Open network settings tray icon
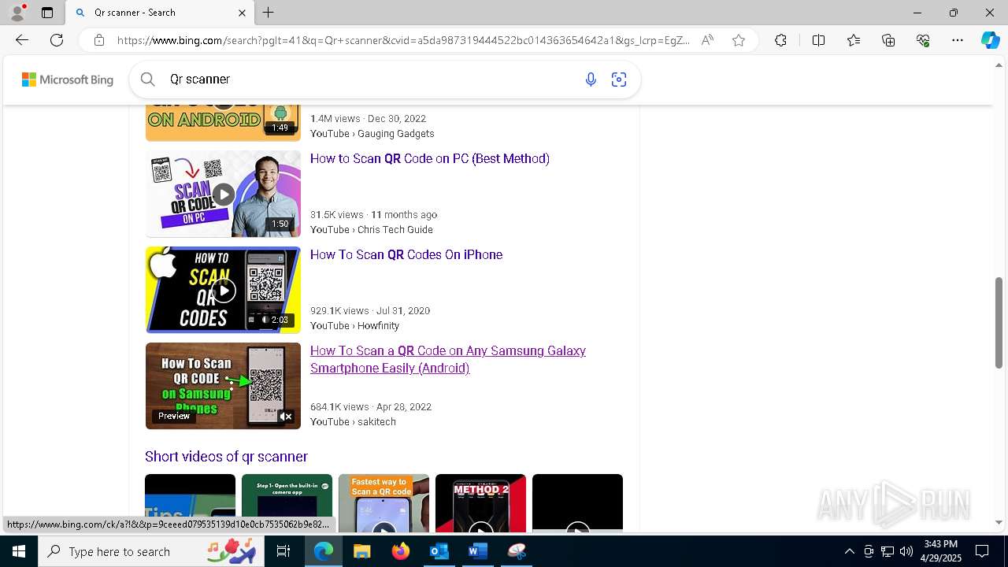This screenshot has height=567, width=1008. [888, 551]
